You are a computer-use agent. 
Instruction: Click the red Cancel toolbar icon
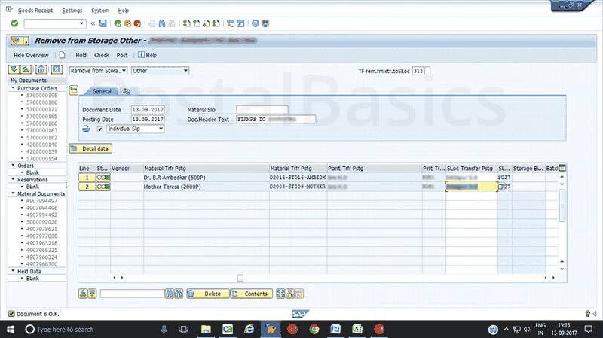tap(137, 24)
